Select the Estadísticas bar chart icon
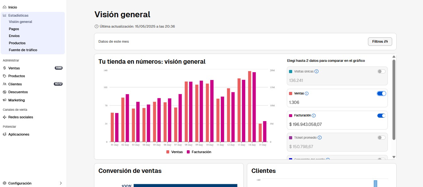Image resolution: width=423 pixels, height=187 pixels. pyautogui.click(x=4, y=15)
